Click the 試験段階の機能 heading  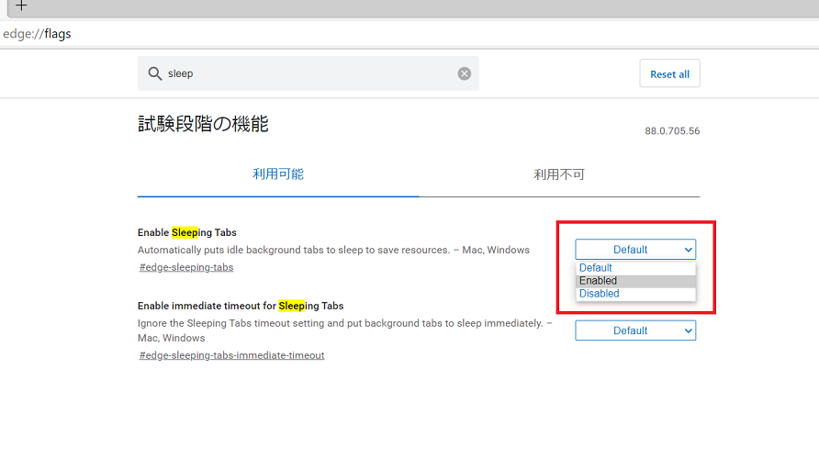(x=203, y=124)
